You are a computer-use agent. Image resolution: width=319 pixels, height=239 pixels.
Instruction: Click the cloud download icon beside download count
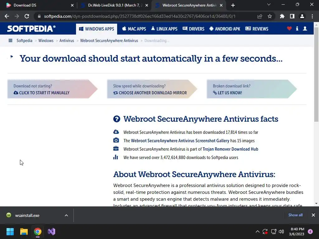coord(116,132)
